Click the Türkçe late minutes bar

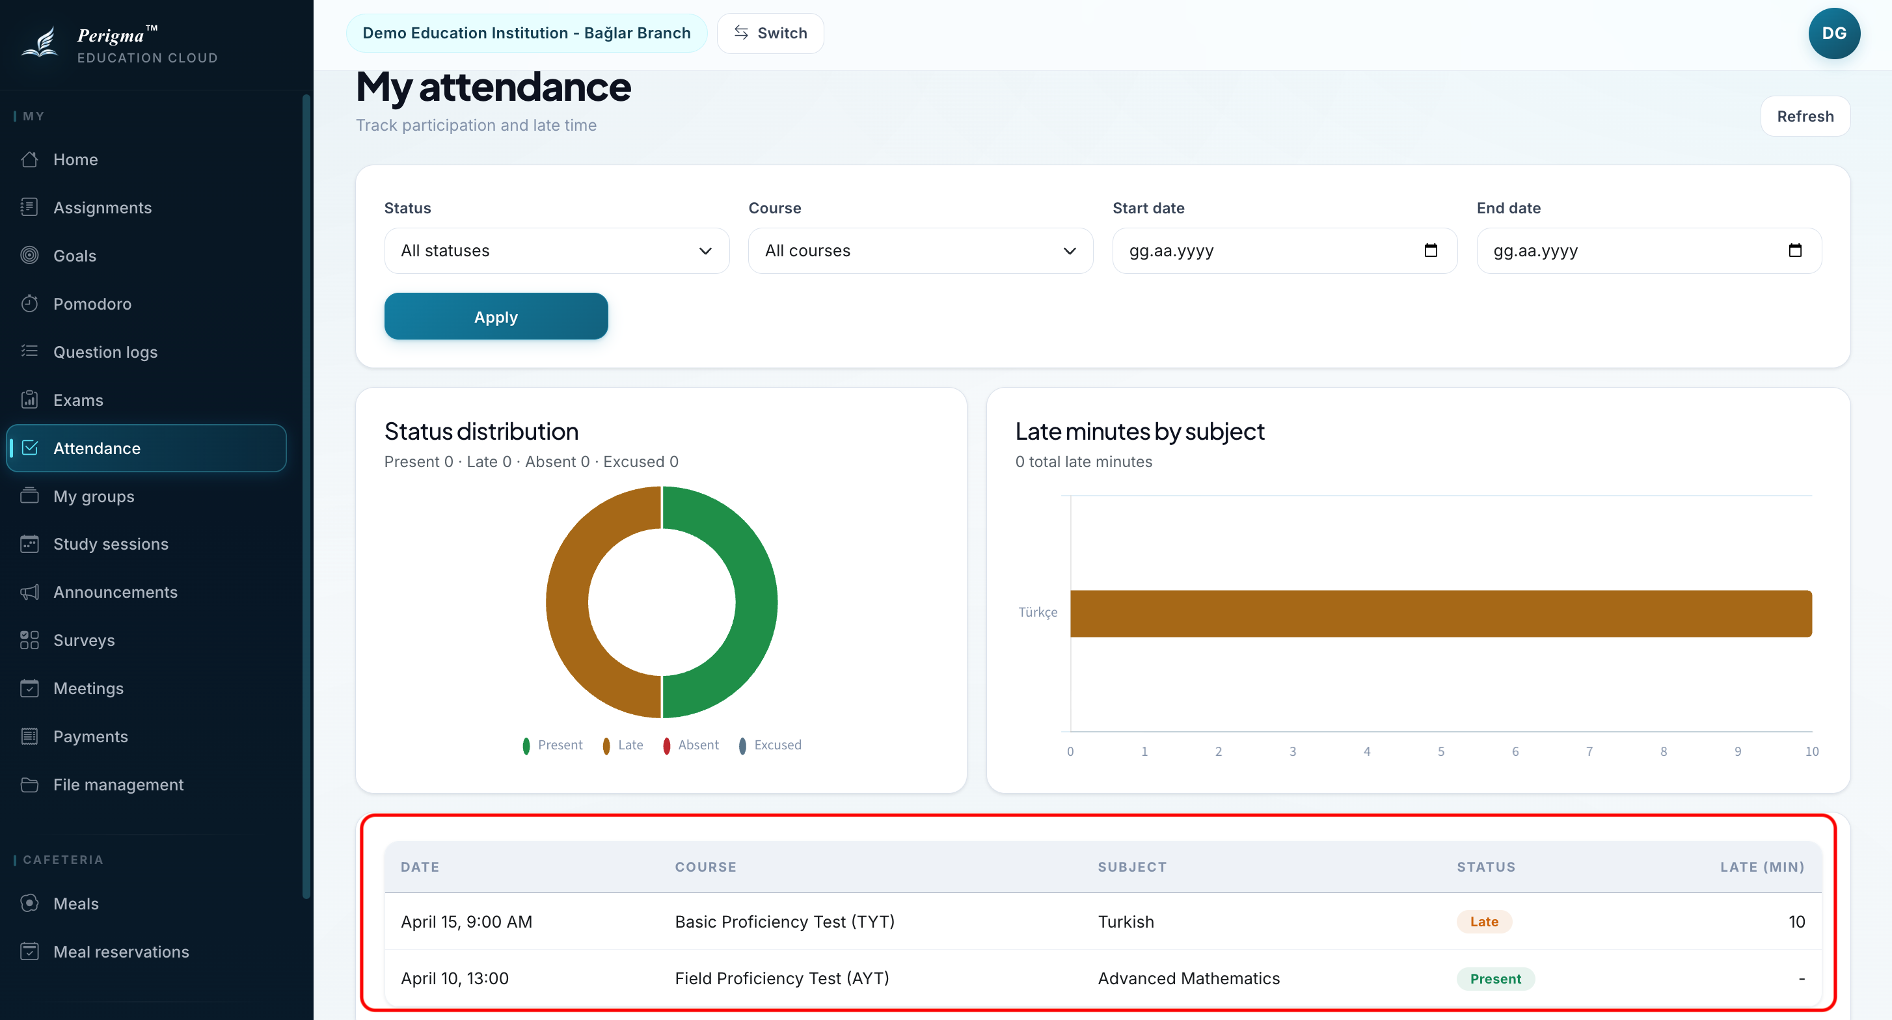coord(1440,613)
